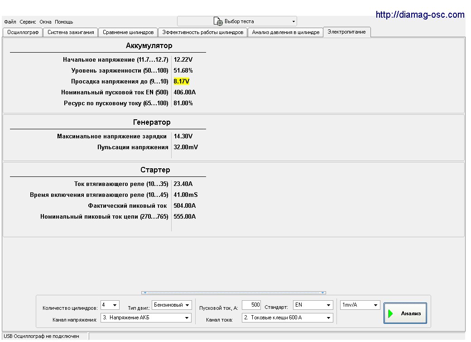Click the Генератор section heading
471x342 pixels.
tap(152, 122)
